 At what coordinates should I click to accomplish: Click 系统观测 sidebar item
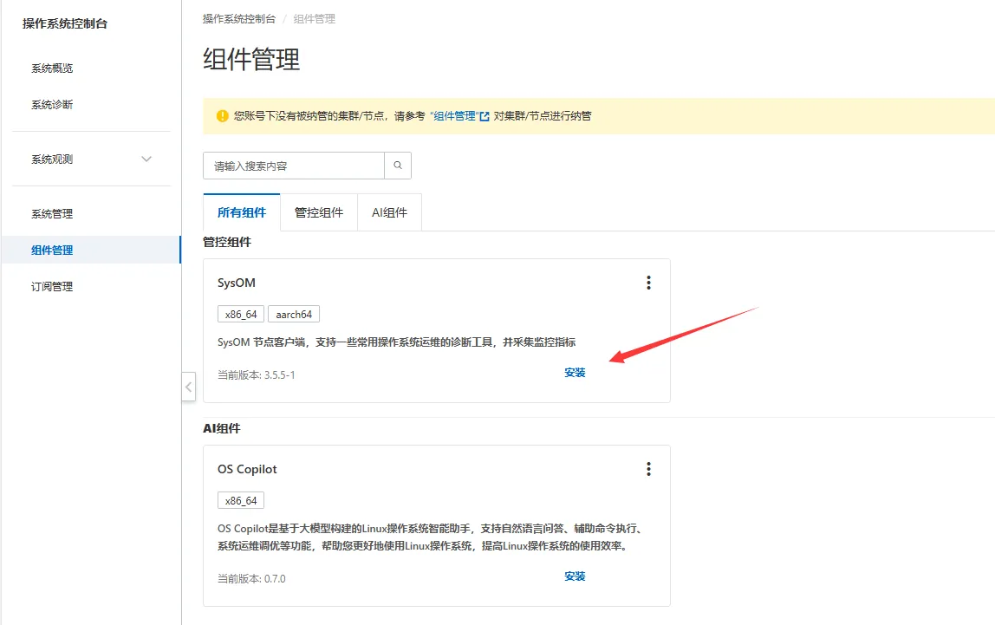pos(52,160)
